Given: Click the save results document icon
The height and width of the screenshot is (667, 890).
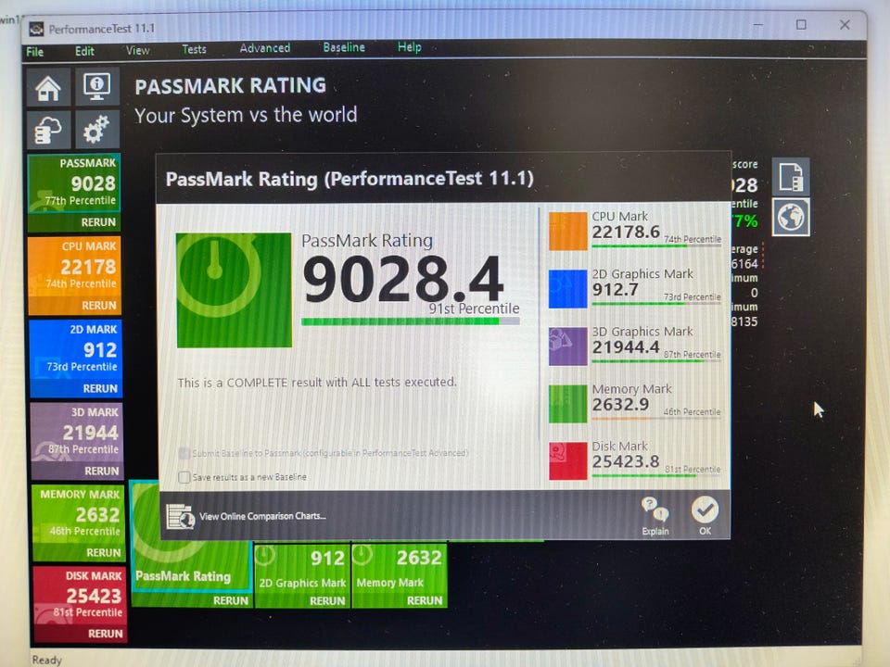Looking at the screenshot, I should click(x=791, y=177).
